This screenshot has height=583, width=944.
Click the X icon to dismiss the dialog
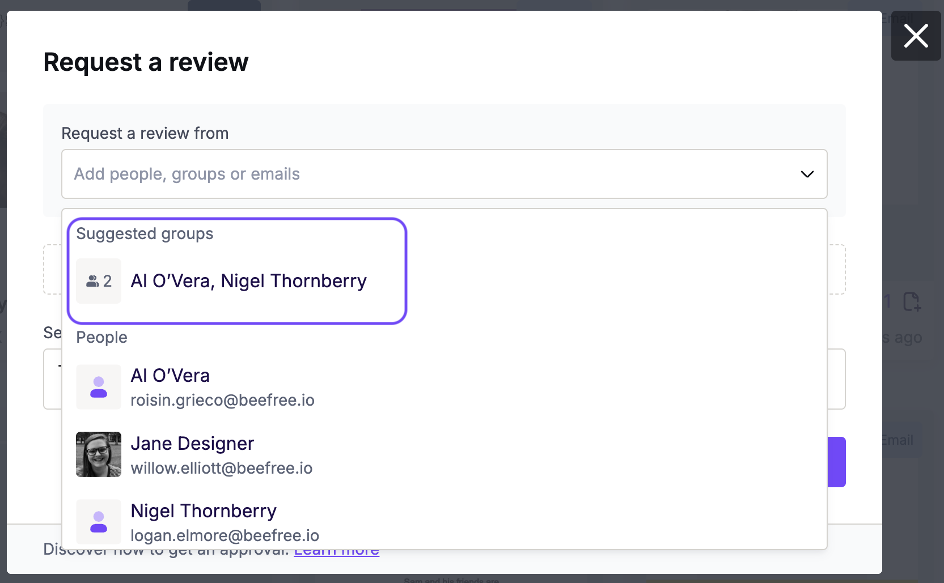coord(915,36)
